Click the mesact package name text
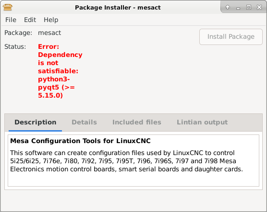 point(49,33)
